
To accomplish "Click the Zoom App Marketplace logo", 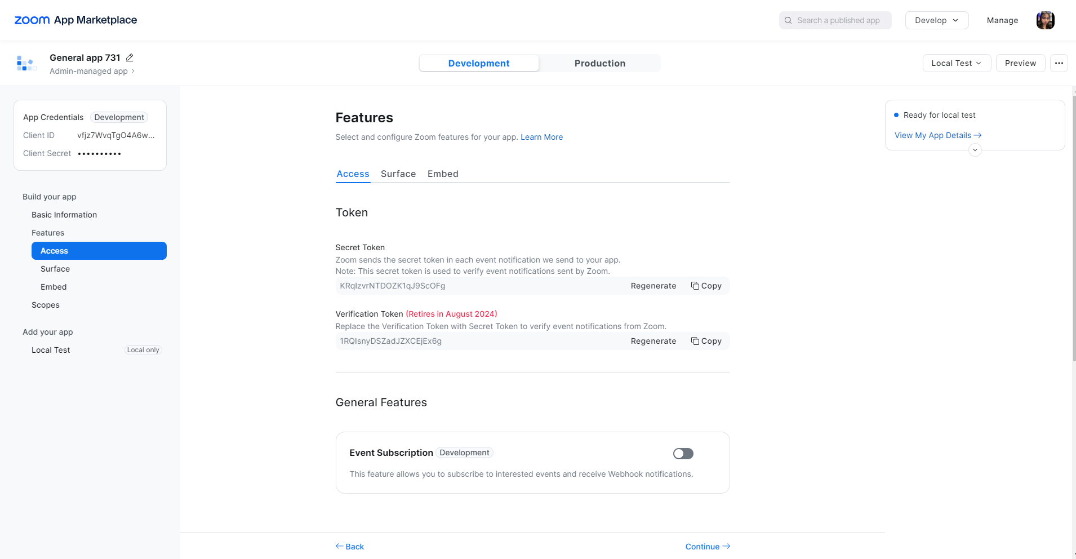I will [x=75, y=20].
